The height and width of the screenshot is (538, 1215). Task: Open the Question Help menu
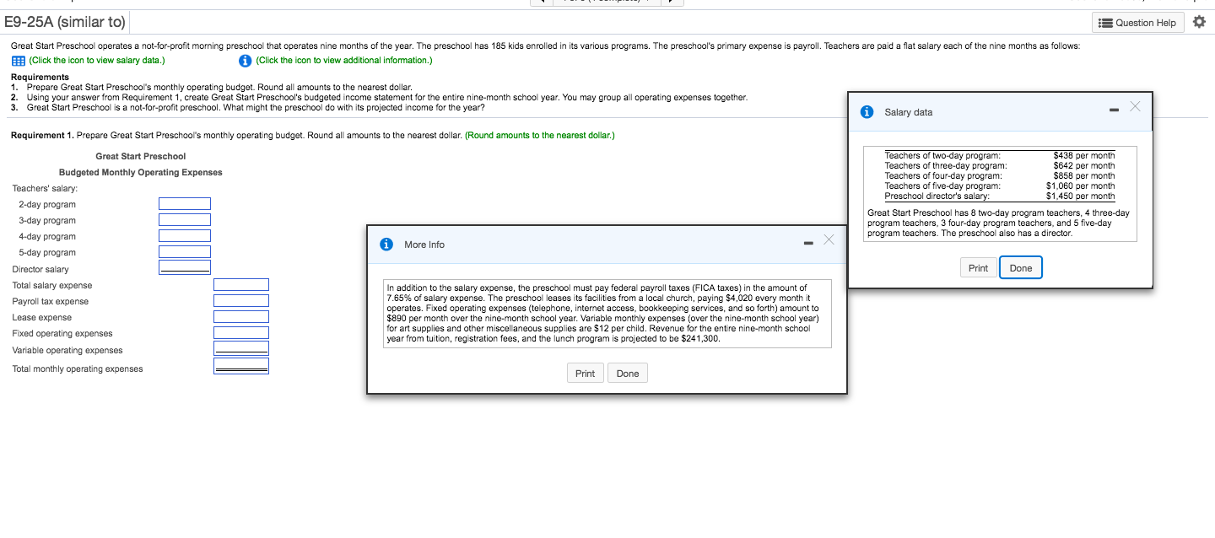coord(1137,22)
